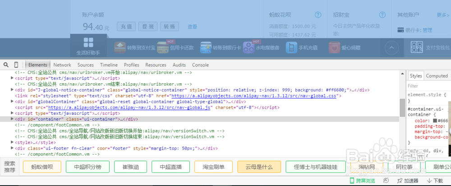The width and height of the screenshot is (451, 186).
Task: Click the 中超积分榜 search suggestion
Action: [88, 167]
